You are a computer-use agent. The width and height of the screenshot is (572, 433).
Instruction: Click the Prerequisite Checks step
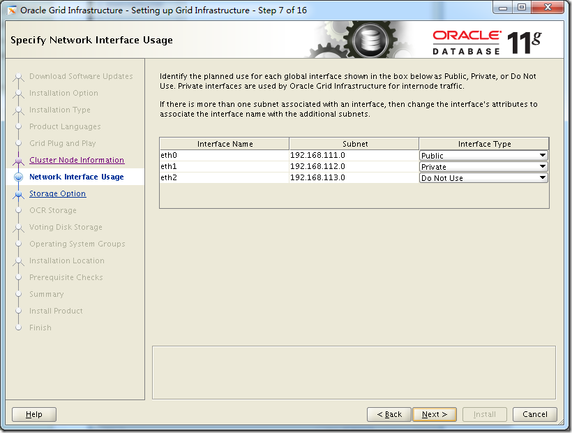(66, 277)
